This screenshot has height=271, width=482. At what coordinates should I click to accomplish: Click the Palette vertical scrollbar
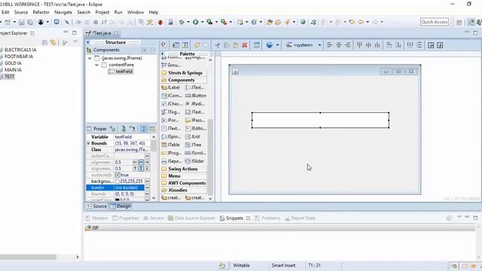click(210, 157)
